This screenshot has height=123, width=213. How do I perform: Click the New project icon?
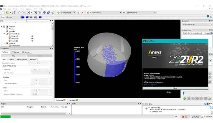(3, 13)
